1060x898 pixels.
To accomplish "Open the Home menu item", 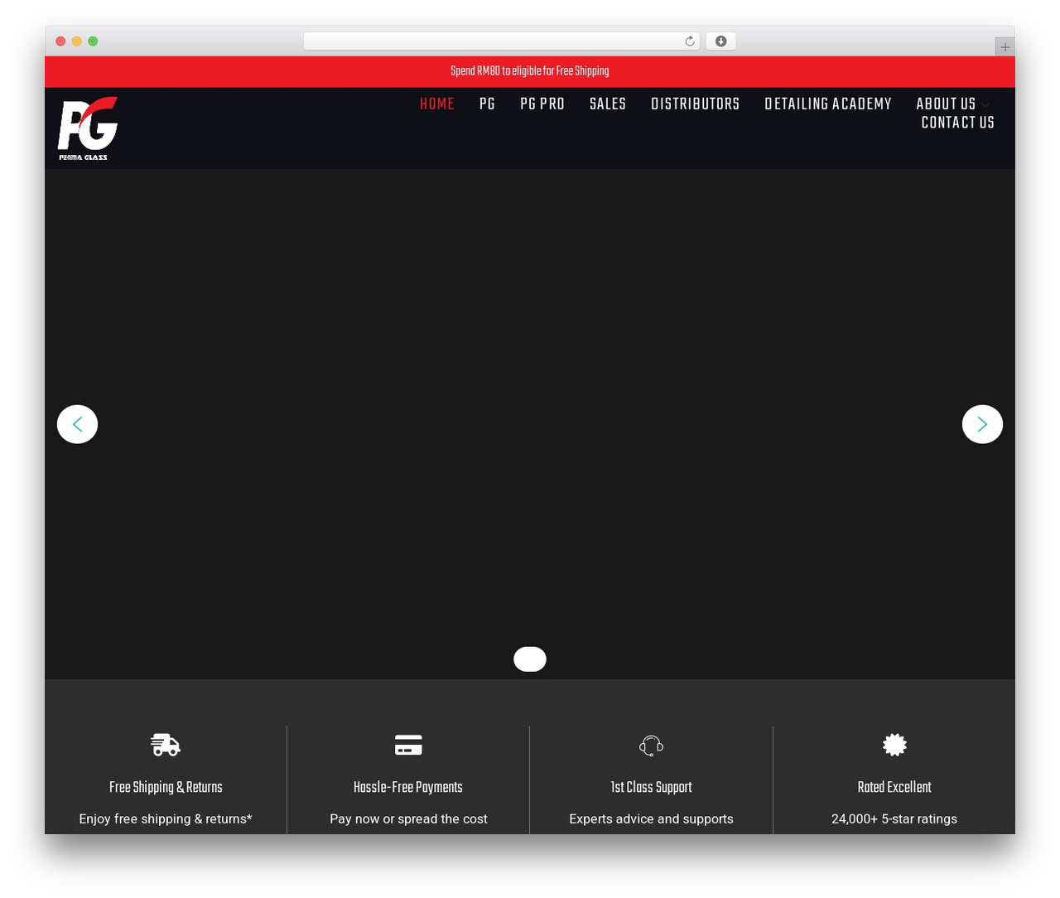I will 437,104.
